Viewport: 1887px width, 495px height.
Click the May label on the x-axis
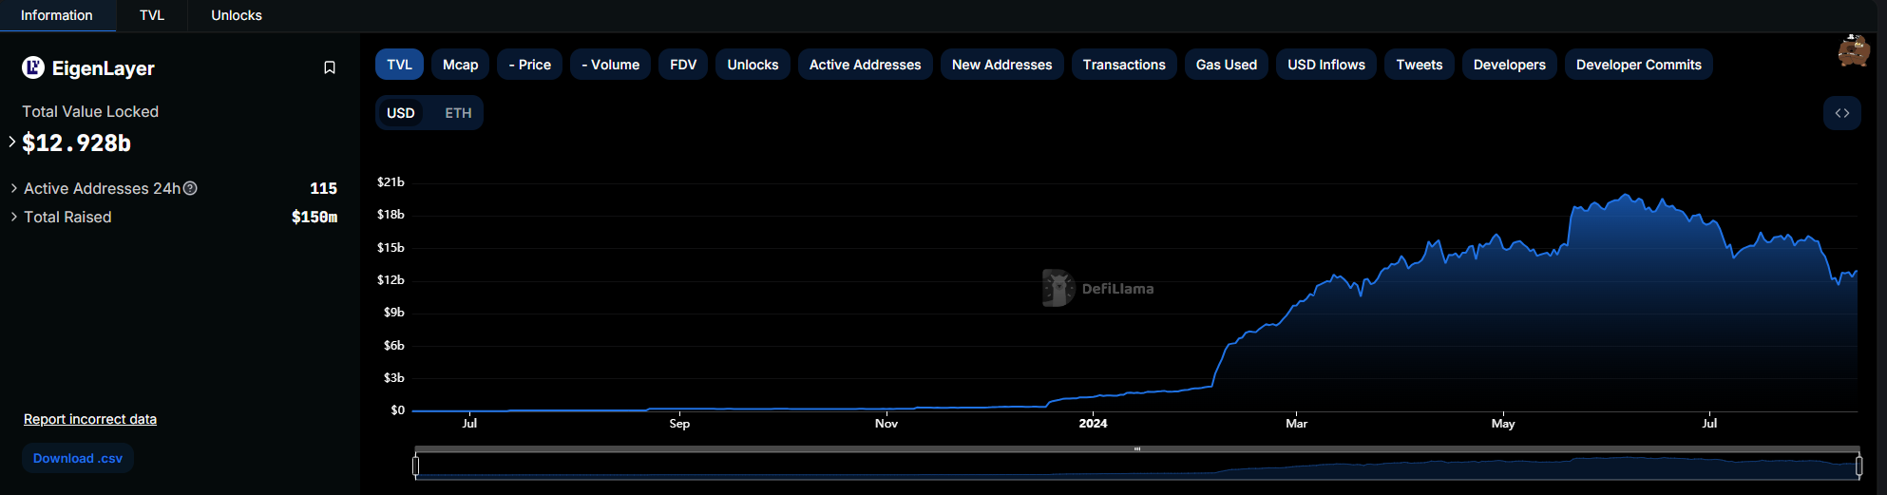(1503, 424)
